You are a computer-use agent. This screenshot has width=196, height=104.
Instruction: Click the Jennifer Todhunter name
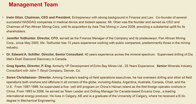click(x=21, y=38)
